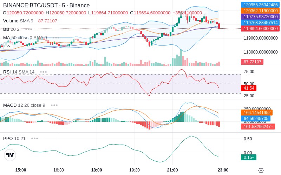Select the MACD 12 26 close 9 label

point(24,105)
